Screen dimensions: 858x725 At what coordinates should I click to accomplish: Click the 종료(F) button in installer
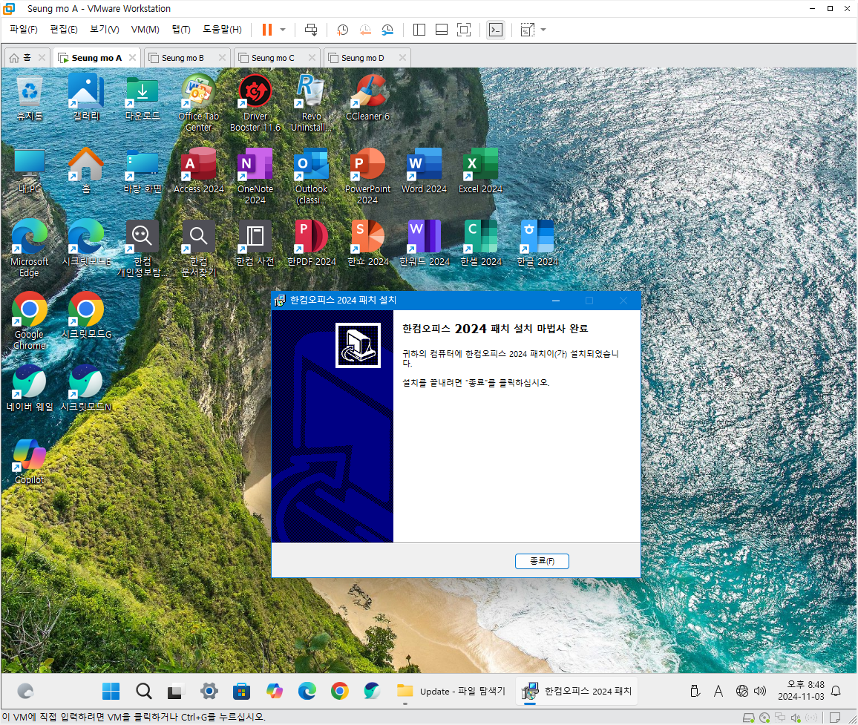click(x=542, y=561)
